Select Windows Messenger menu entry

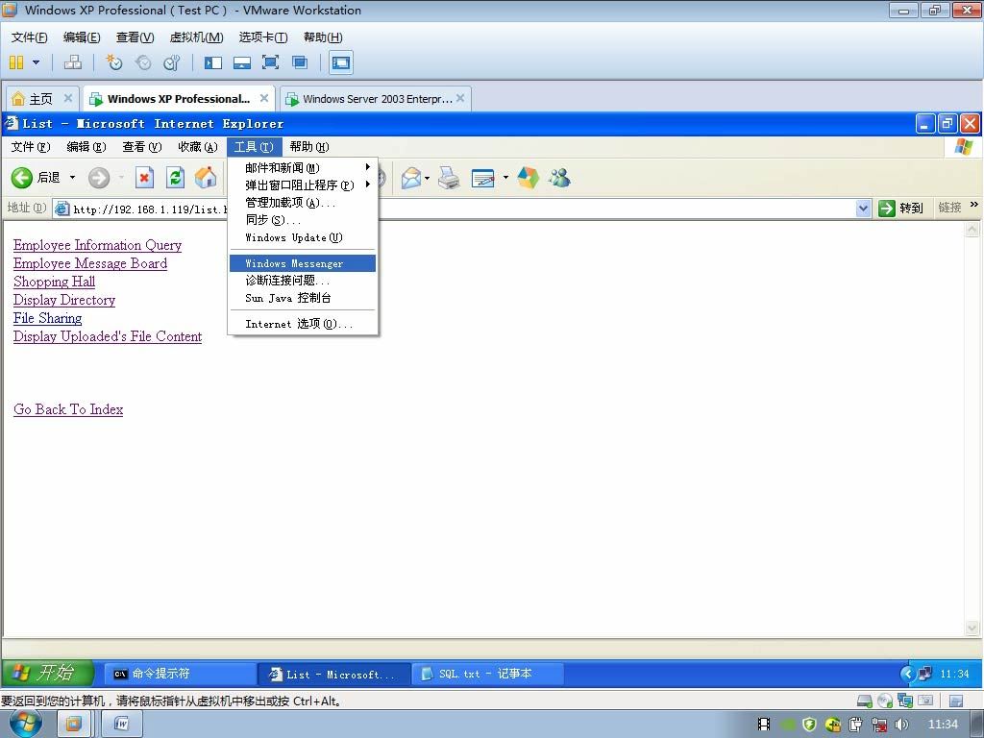pyautogui.click(x=303, y=263)
